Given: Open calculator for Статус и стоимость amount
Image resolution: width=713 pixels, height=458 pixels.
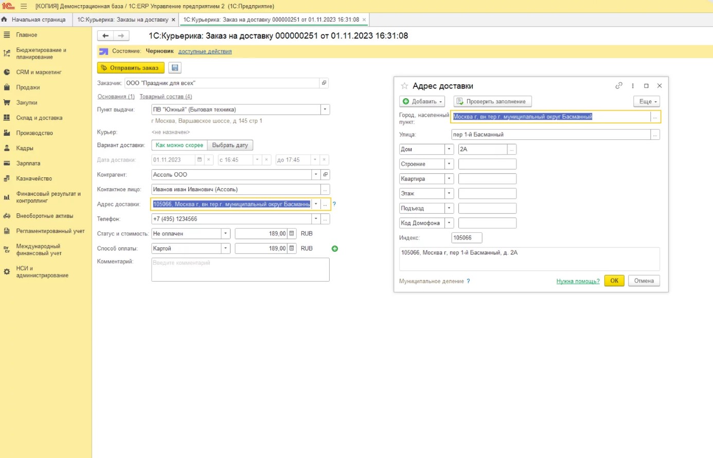Looking at the screenshot, I should pos(292,233).
